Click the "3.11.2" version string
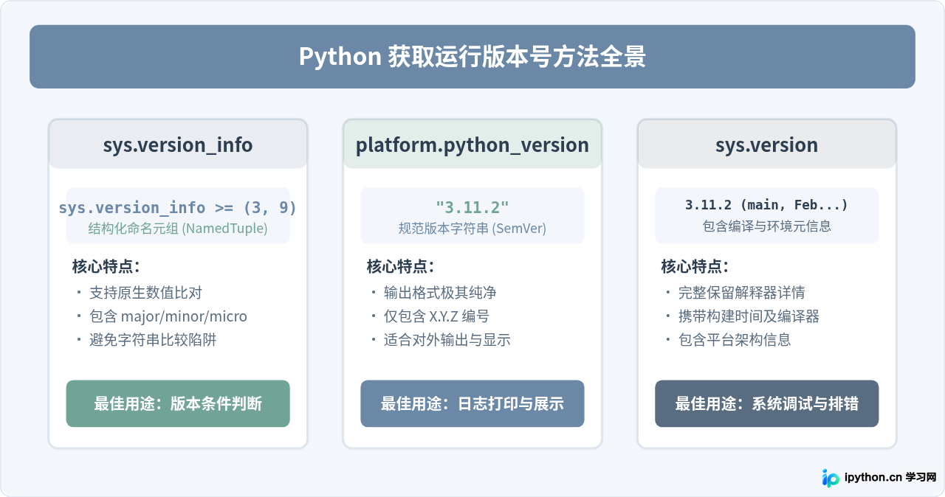 point(472,207)
